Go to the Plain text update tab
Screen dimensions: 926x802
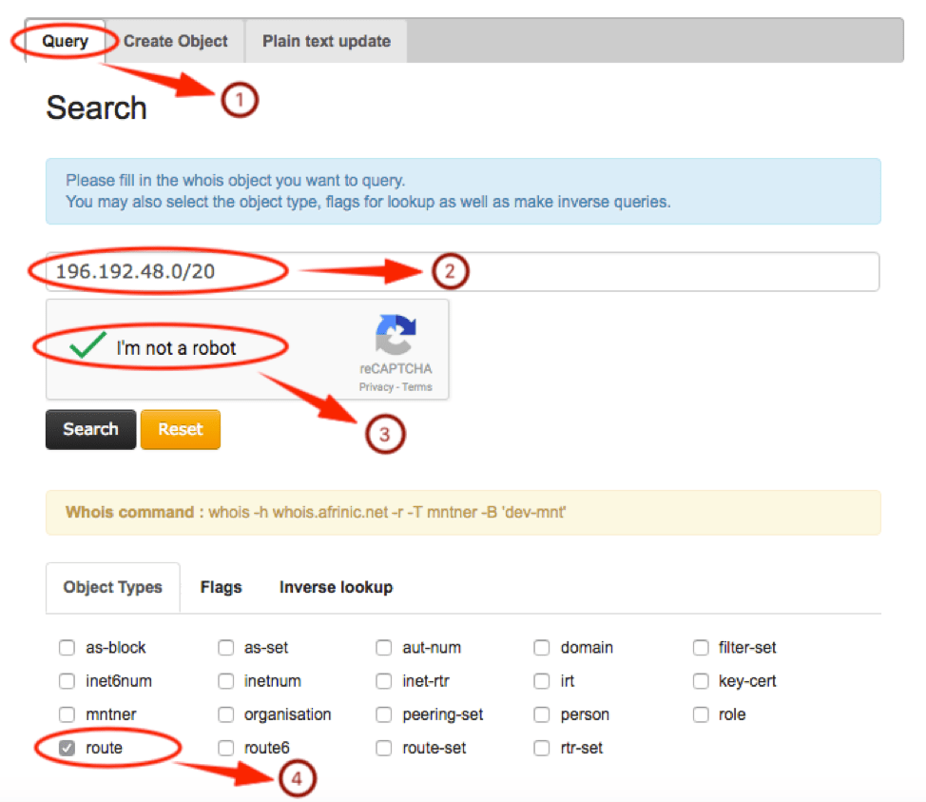coord(326,41)
